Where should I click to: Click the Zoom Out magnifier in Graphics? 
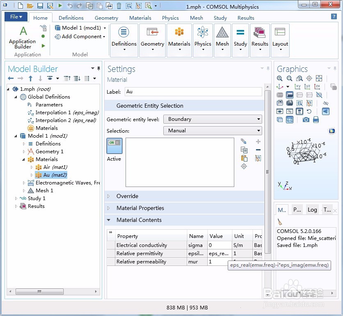(289, 78)
